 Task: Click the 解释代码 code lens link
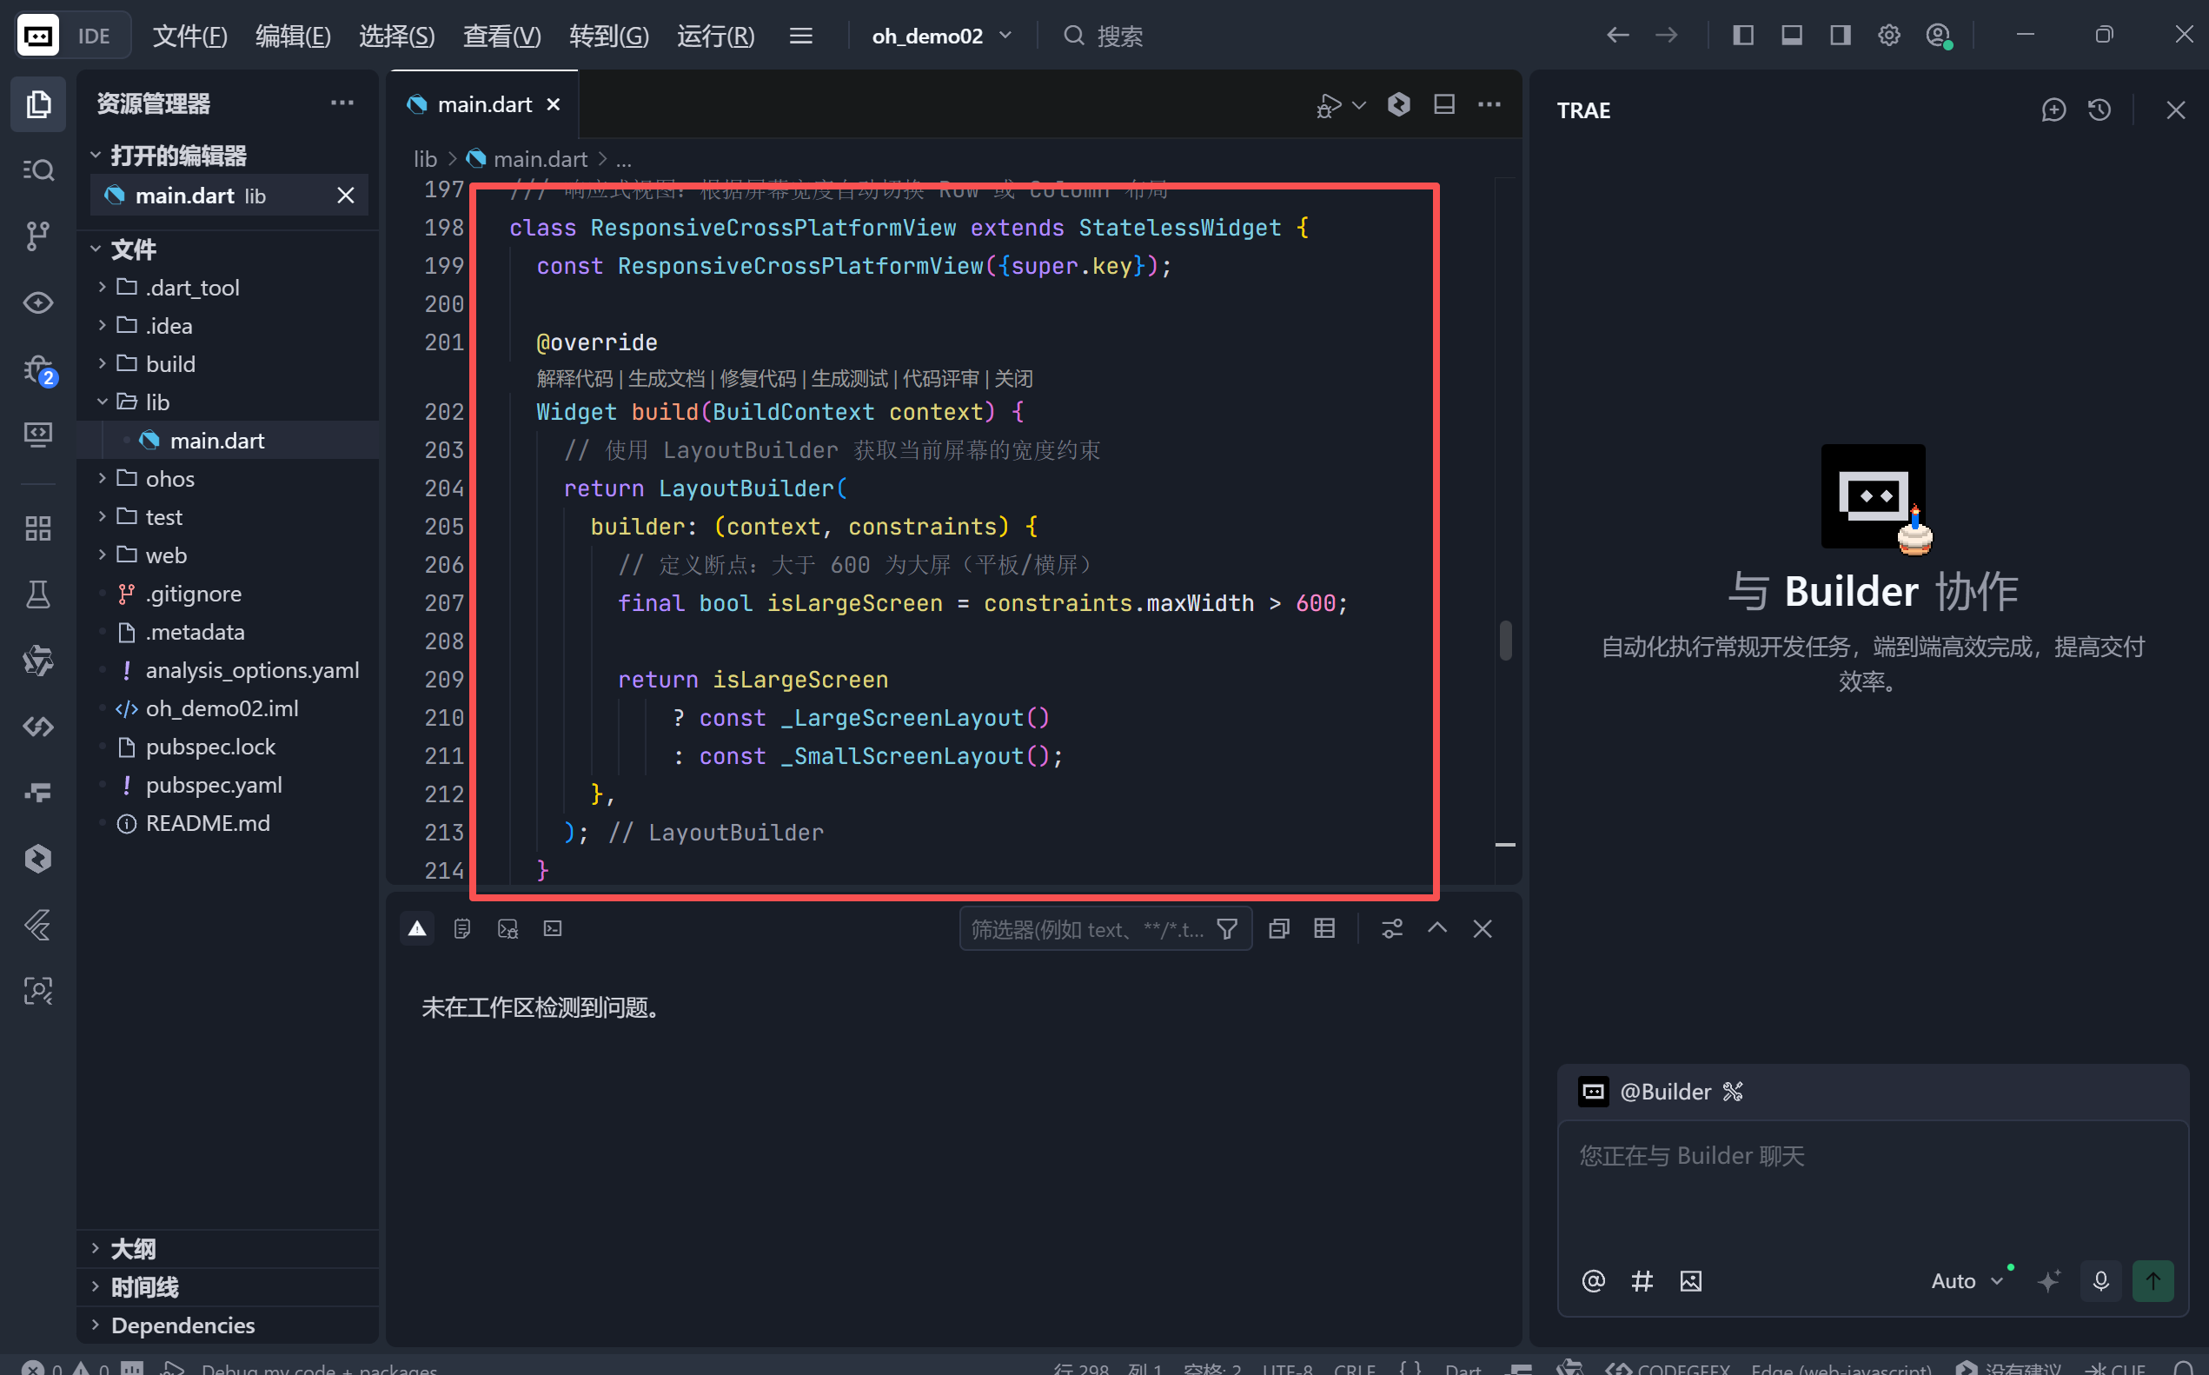click(574, 378)
